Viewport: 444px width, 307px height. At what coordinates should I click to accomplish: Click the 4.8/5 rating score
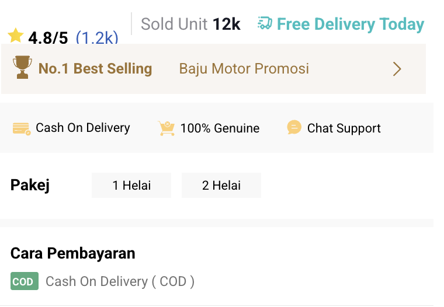(48, 39)
